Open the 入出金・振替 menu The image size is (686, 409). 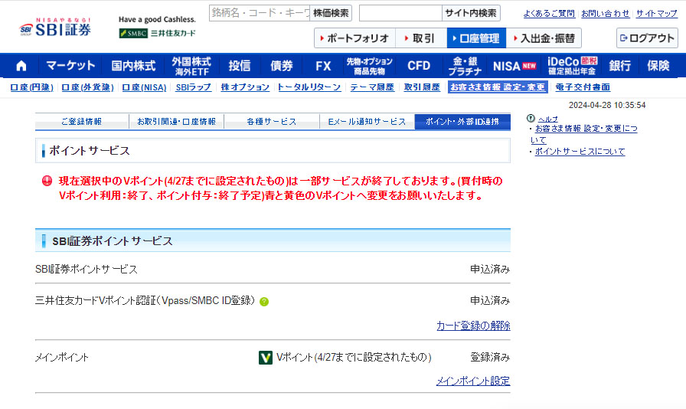(544, 38)
